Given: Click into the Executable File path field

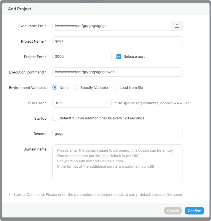Looking at the screenshot, I should coord(112,26).
